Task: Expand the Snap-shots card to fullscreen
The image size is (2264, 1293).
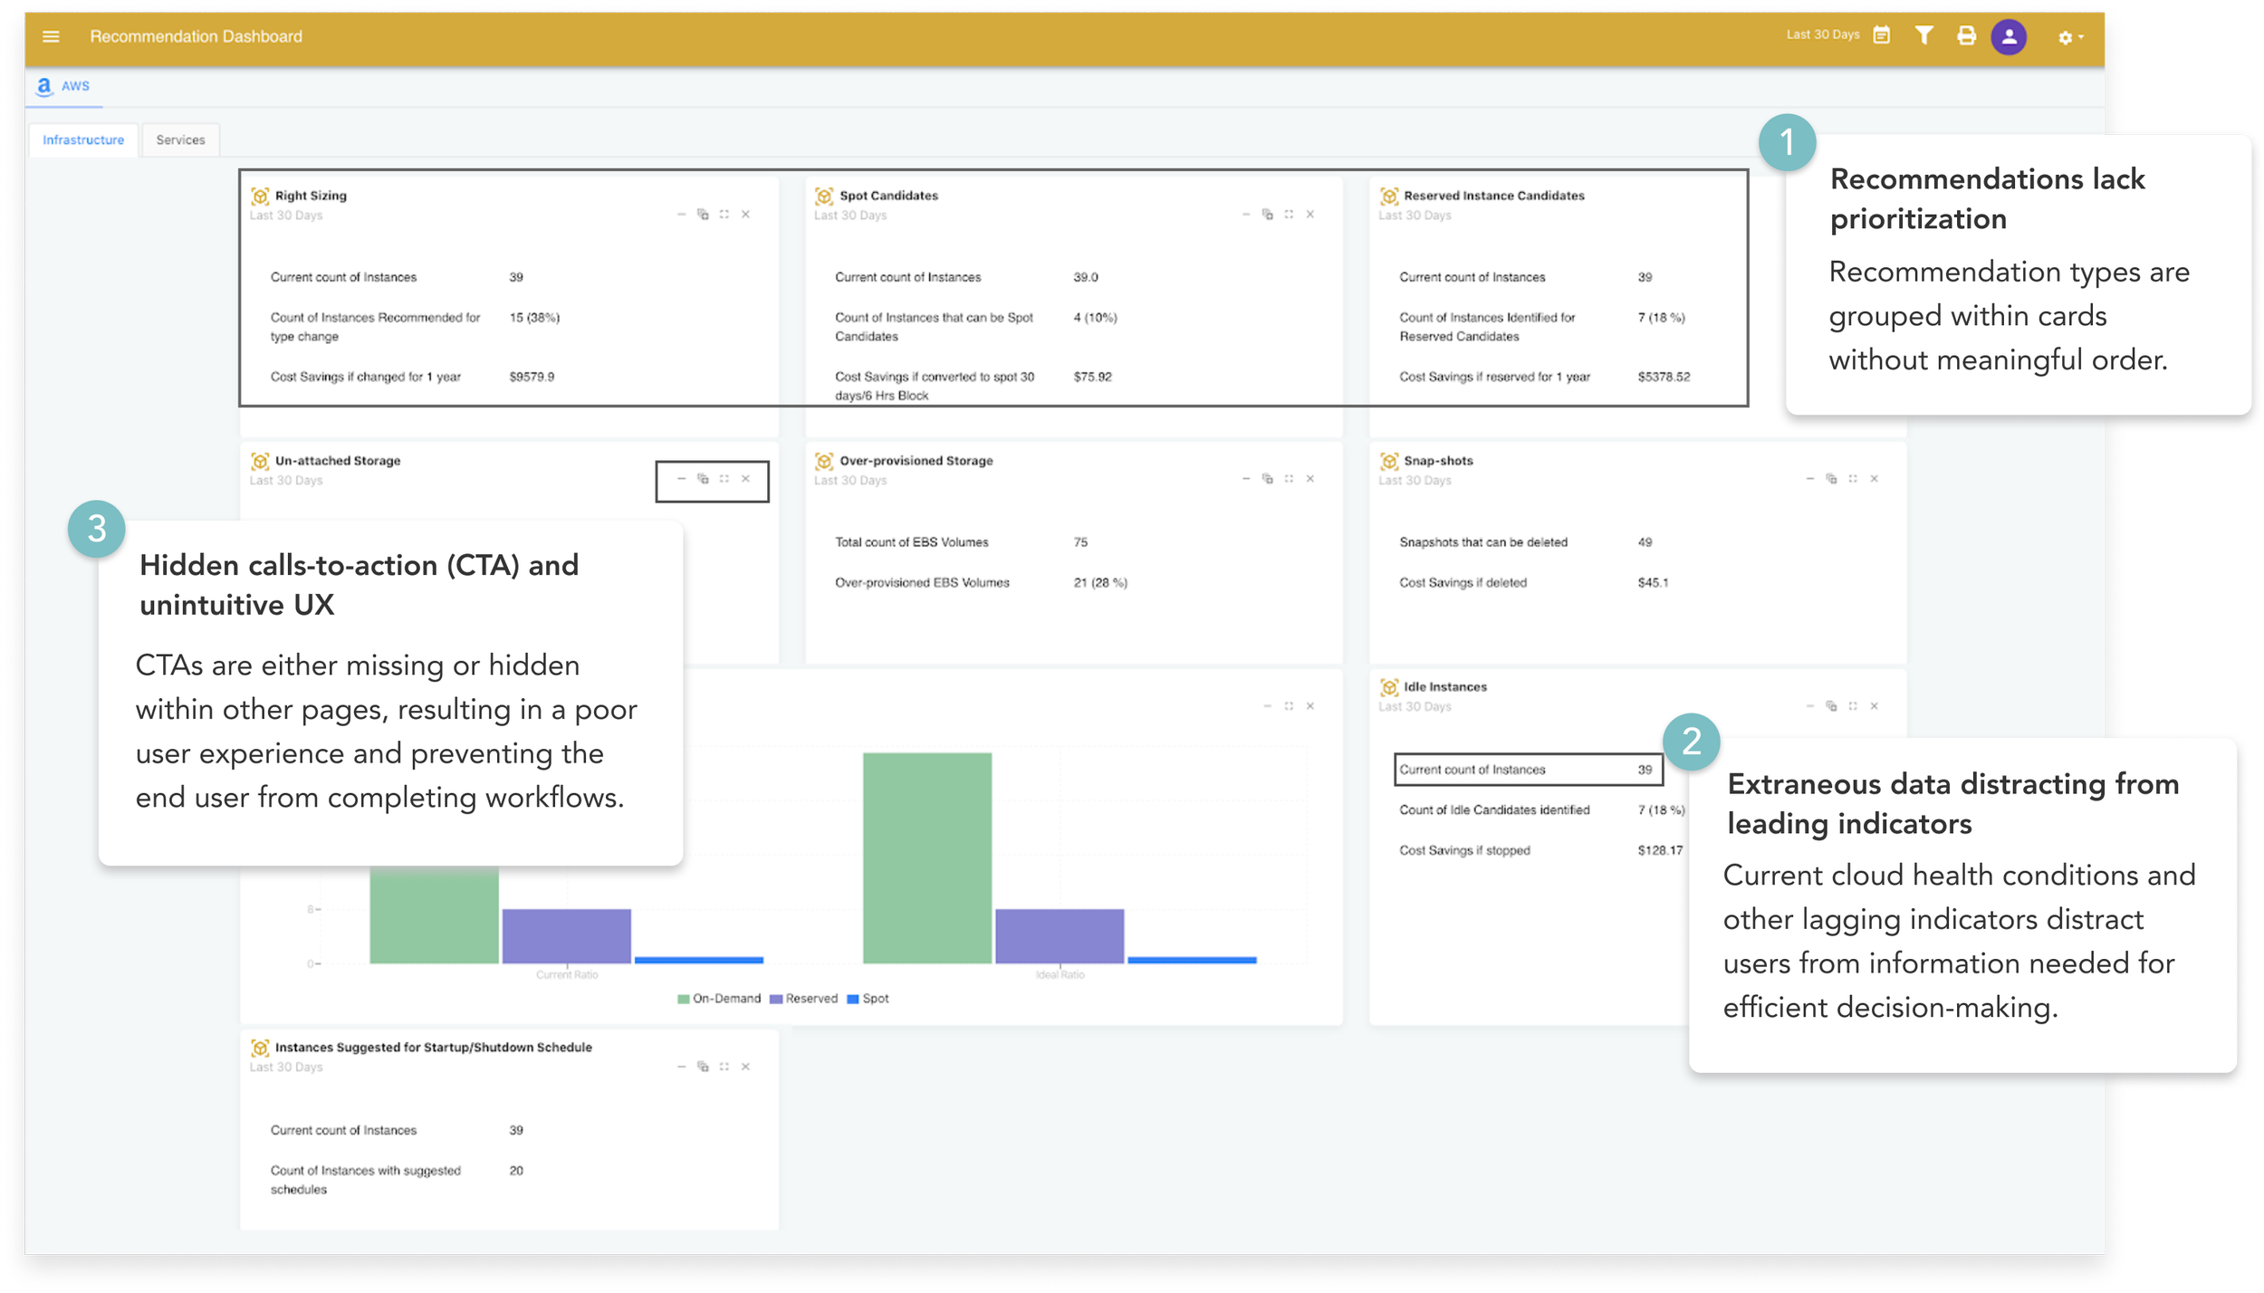Action: (1852, 479)
